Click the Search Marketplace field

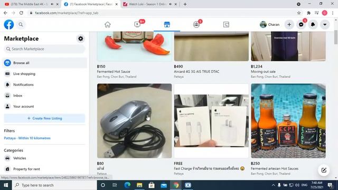[44, 49]
